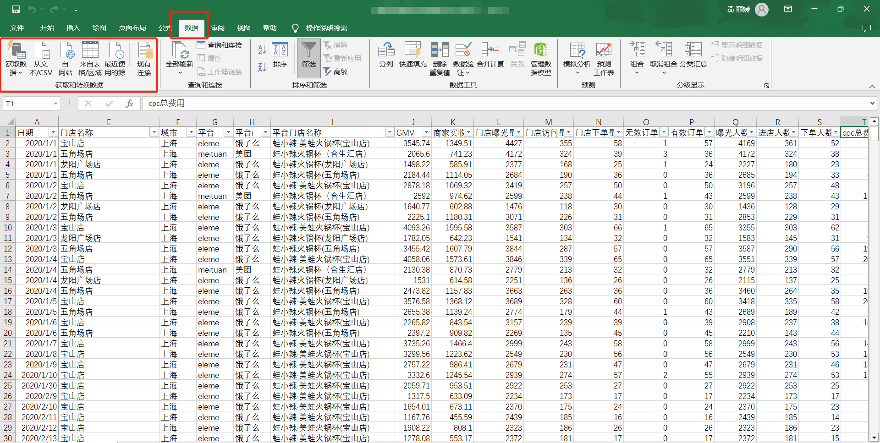The width and height of the screenshot is (880, 443).
Task: Switch to the 开始 ribbon tab
Action: tap(46, 27)
